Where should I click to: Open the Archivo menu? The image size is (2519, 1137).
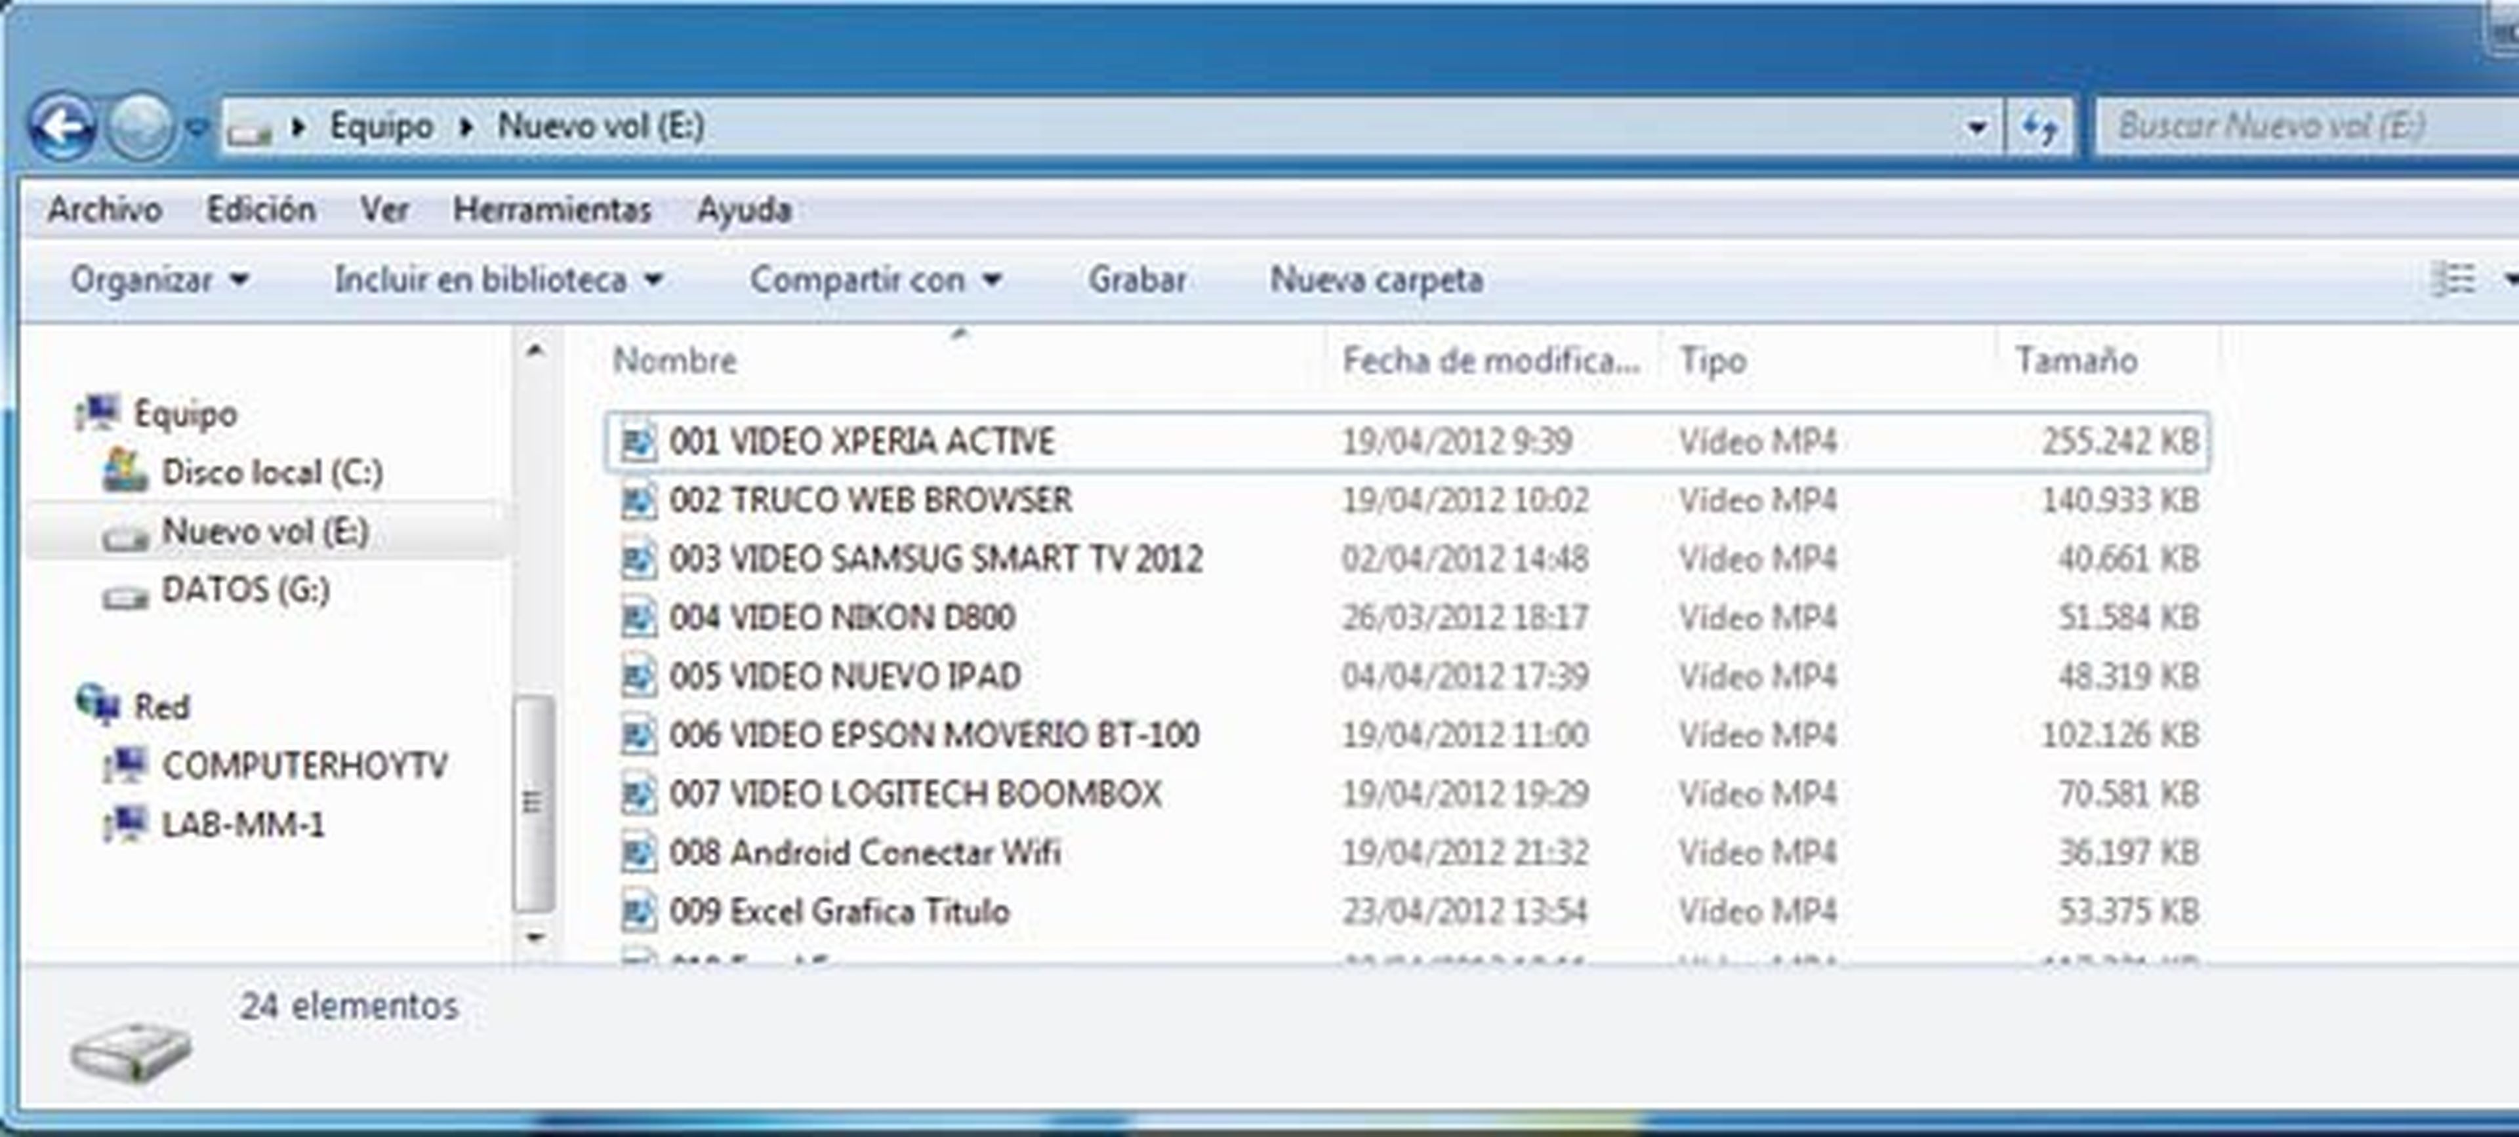coord(105,209)
